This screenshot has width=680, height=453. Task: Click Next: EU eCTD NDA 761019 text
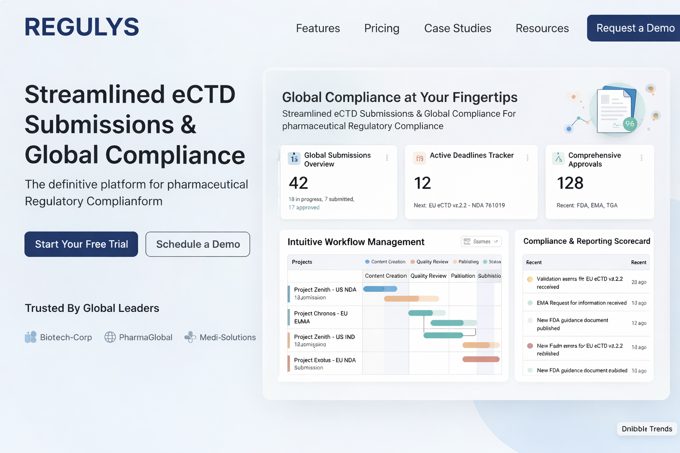(459, 205)
